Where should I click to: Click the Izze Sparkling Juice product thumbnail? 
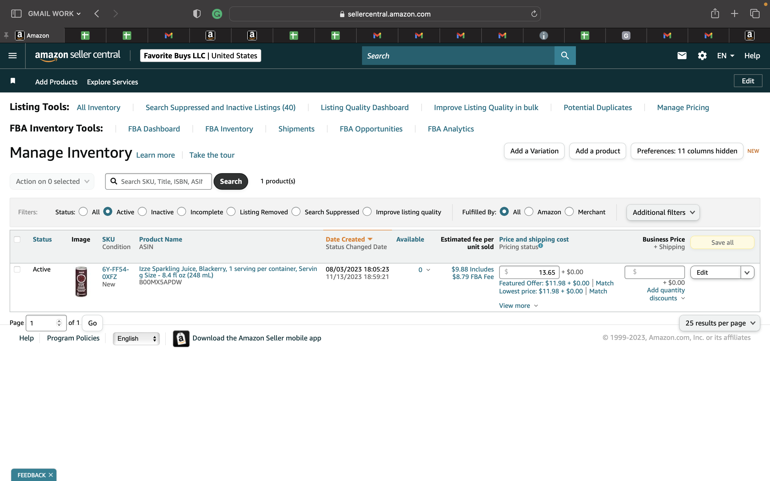[x=81, y=282]
